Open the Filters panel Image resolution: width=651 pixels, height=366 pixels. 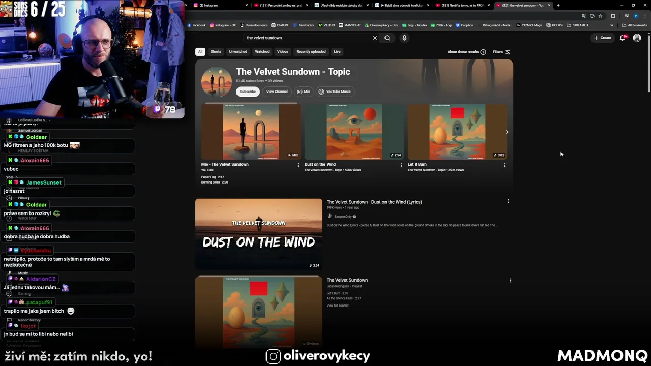coord(501,52)
